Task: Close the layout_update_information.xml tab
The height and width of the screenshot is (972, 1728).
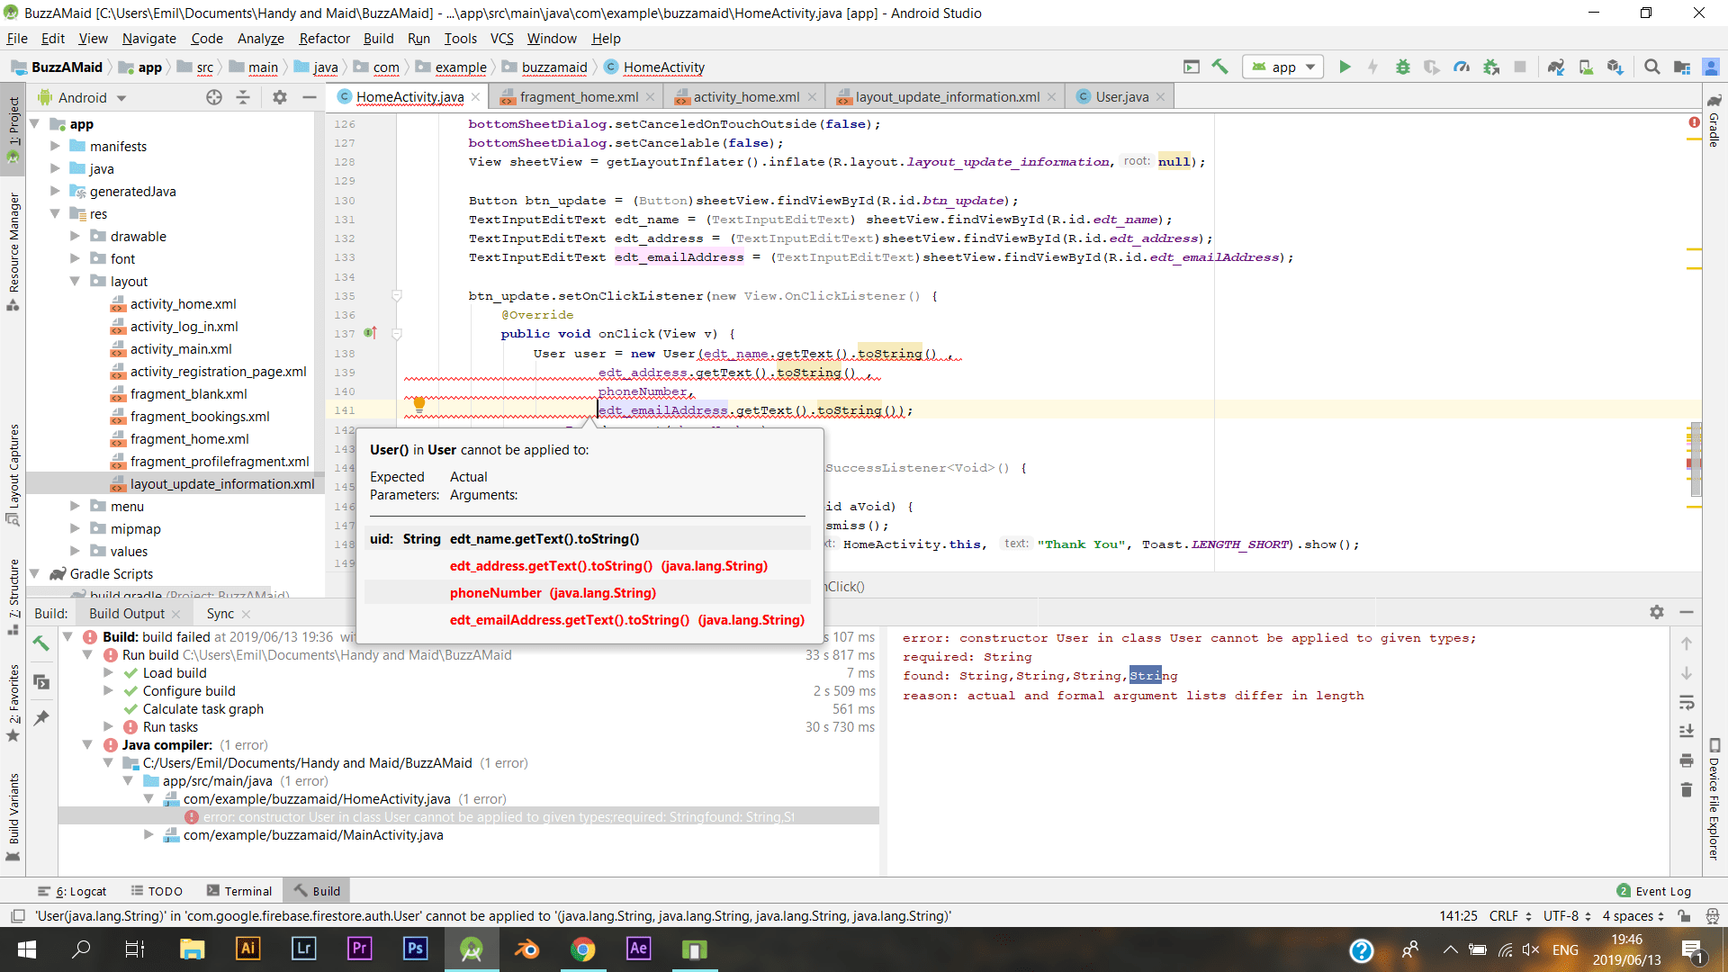Action: click(1051, 97)
